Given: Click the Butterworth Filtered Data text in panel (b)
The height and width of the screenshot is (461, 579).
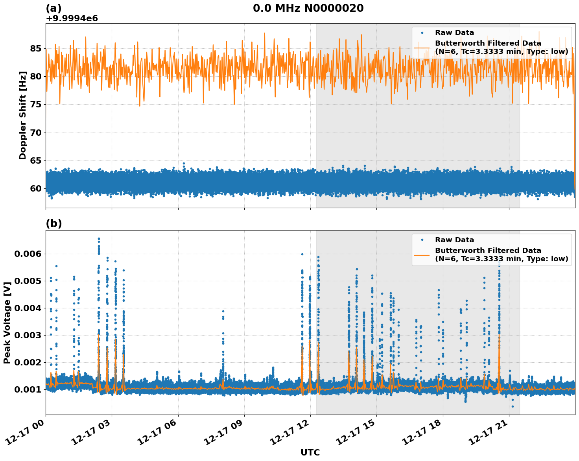Looking at the screenshot, I should coord(488,251).
